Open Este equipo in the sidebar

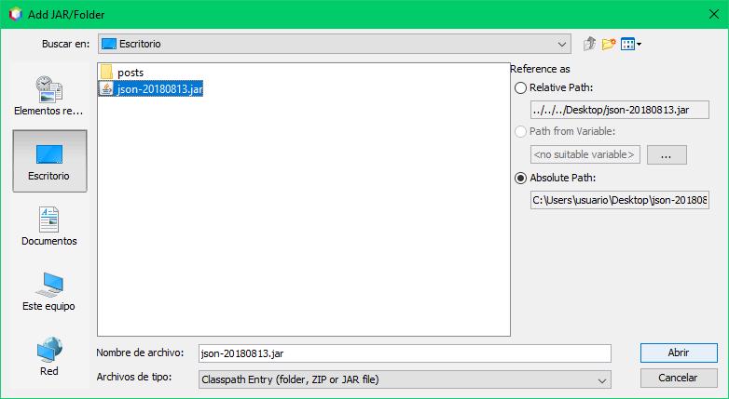pyautogui.click(x=48, y=292)
